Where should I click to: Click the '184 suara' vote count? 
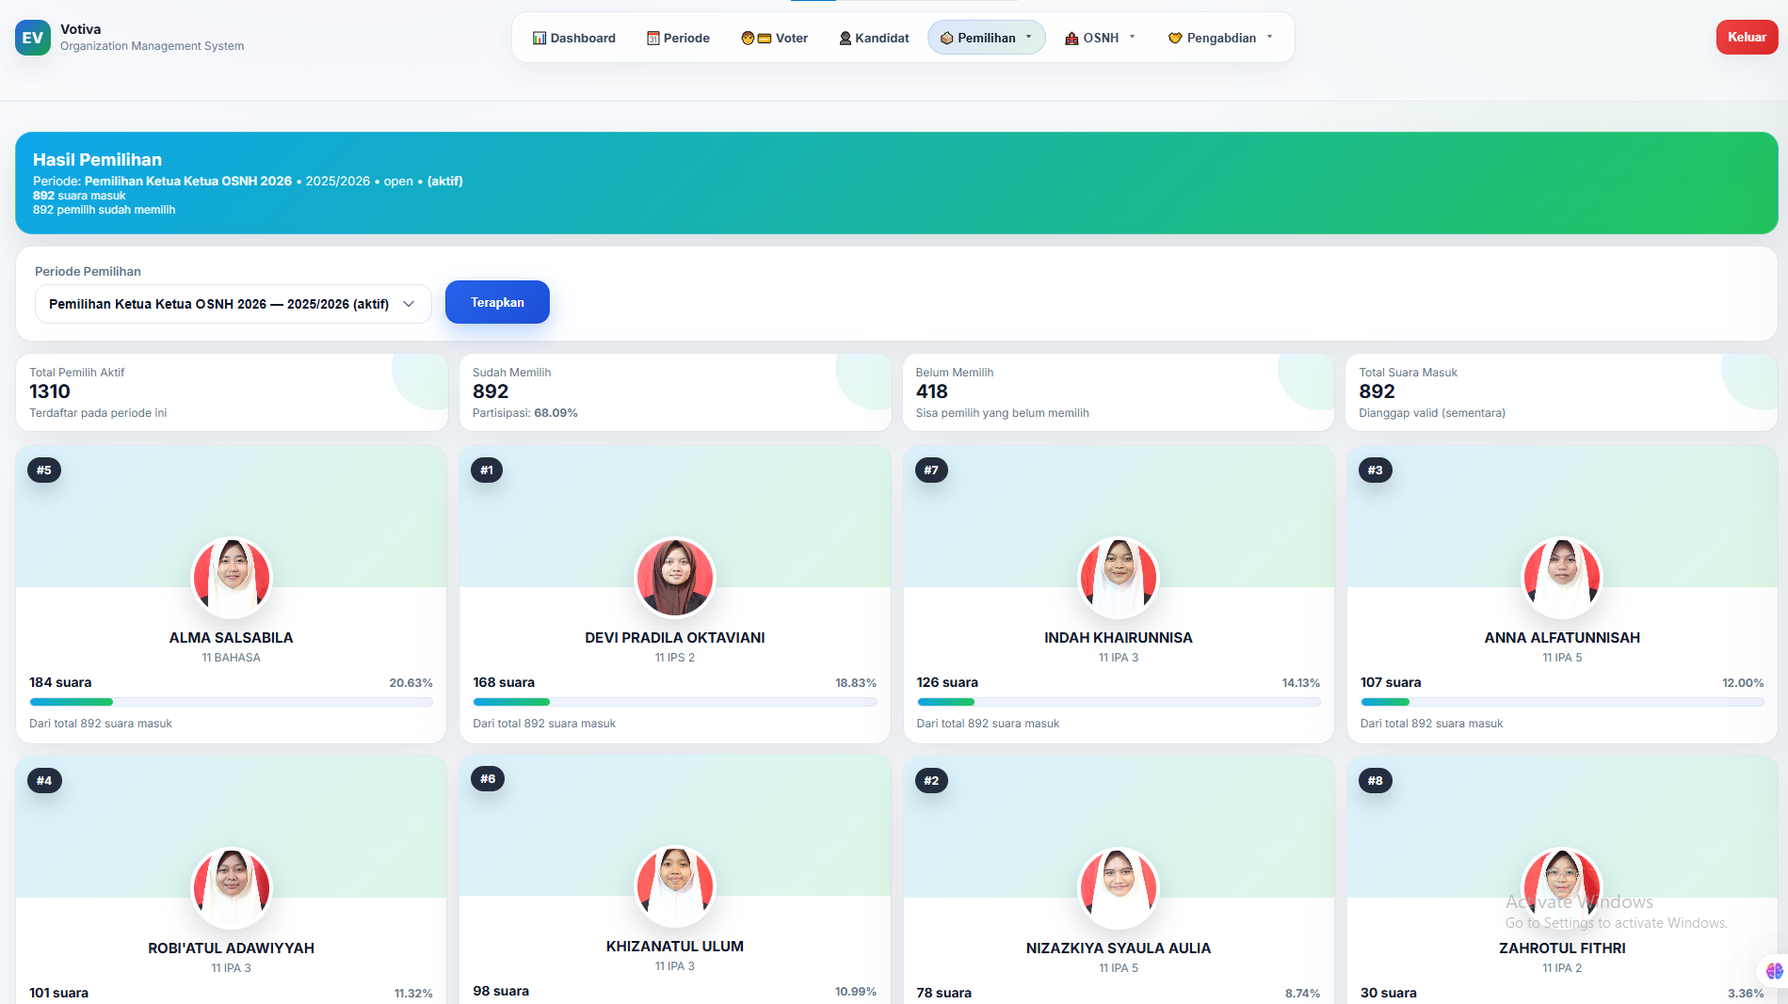point(60,682)
